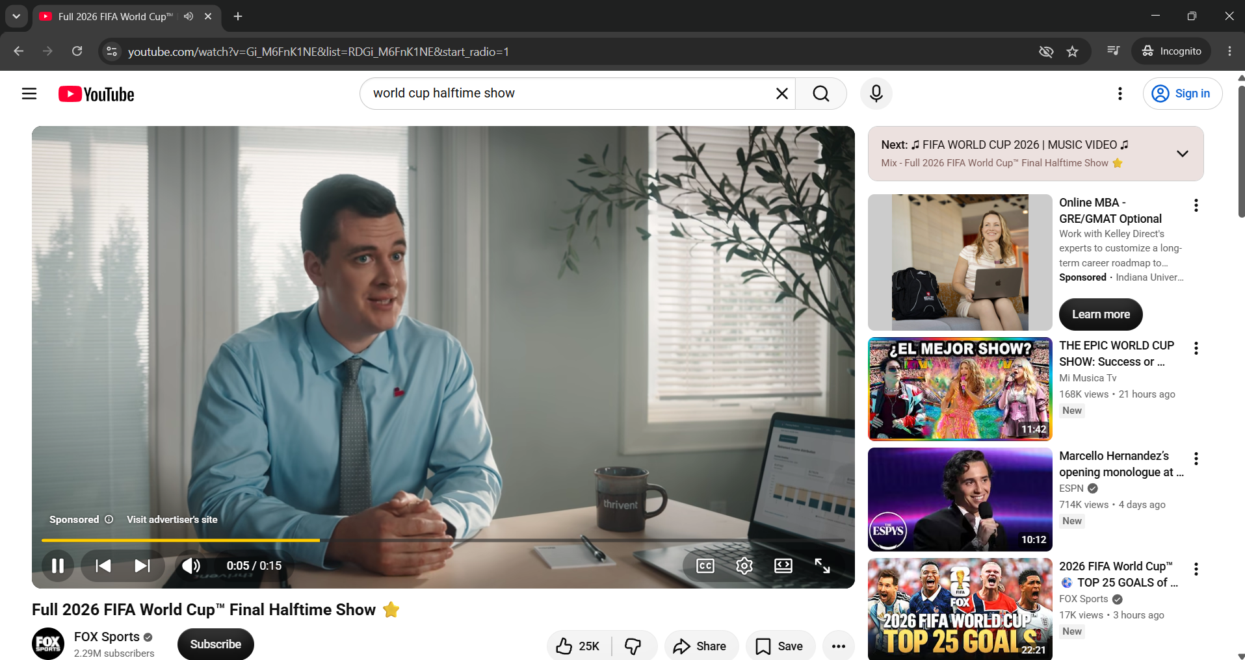The image size is (1245, 660).
Task: Open Marcello Hernandez's opening monologue title
Action: pos(1121,464)
